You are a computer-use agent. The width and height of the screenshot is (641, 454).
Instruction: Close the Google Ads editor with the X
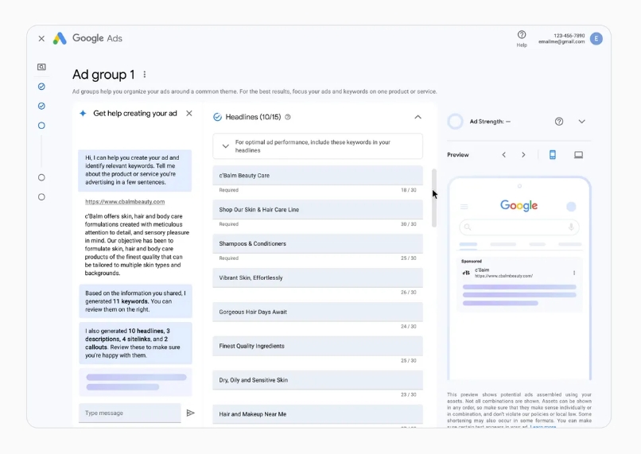[x=41, y=38]
